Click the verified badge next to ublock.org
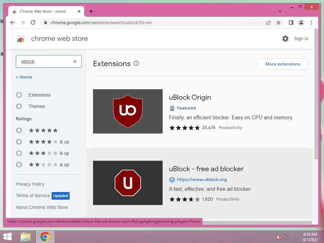The height and width of the screenshot is (243, 324). click(172, 180)
